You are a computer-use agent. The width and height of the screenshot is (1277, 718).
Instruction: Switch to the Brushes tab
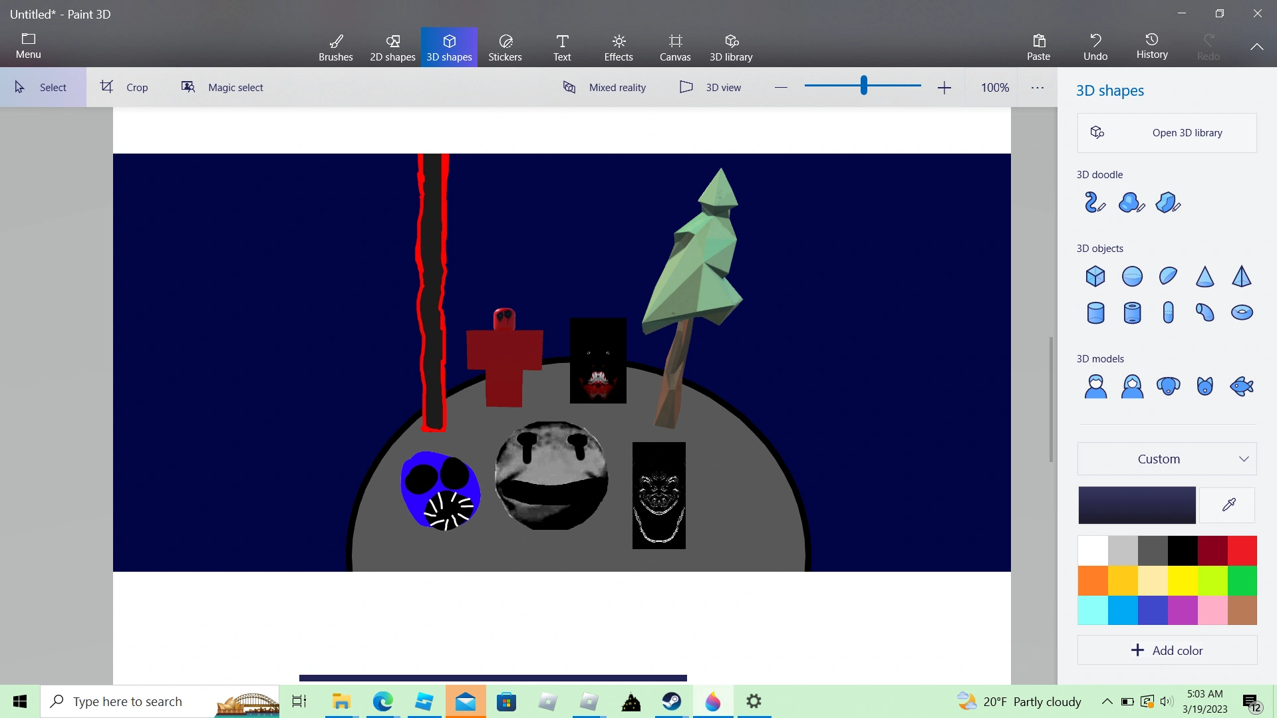336,47
